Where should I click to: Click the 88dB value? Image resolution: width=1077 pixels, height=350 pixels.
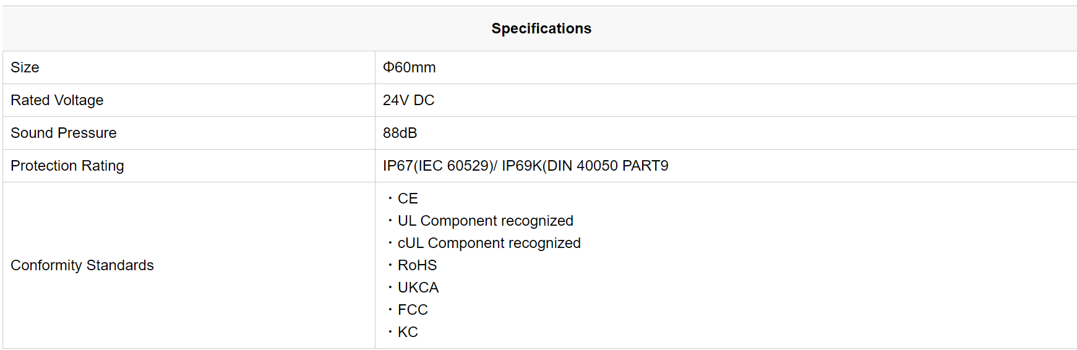coord(400,133)
